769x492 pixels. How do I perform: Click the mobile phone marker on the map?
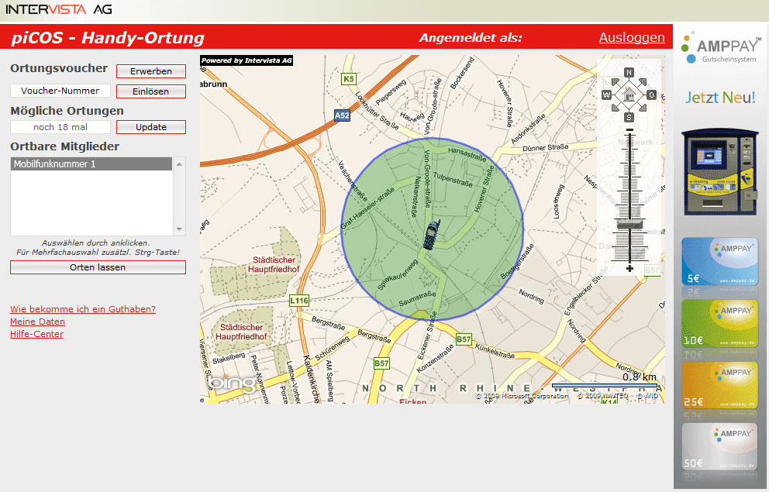[x=431, y=235]
